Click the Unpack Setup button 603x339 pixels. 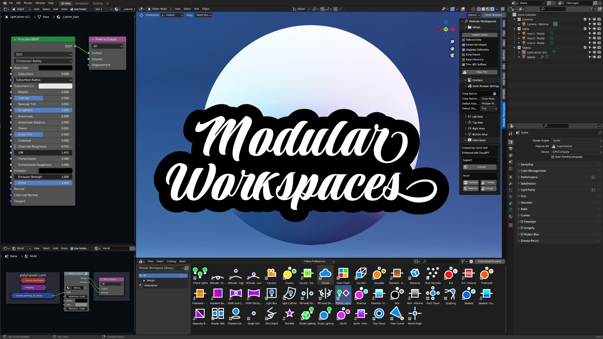[x=480, y=35]
